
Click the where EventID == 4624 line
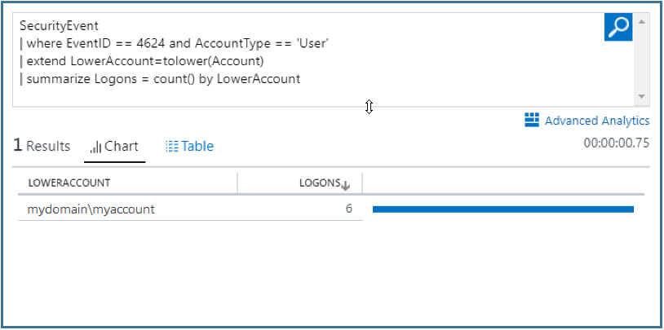point(173,44)
